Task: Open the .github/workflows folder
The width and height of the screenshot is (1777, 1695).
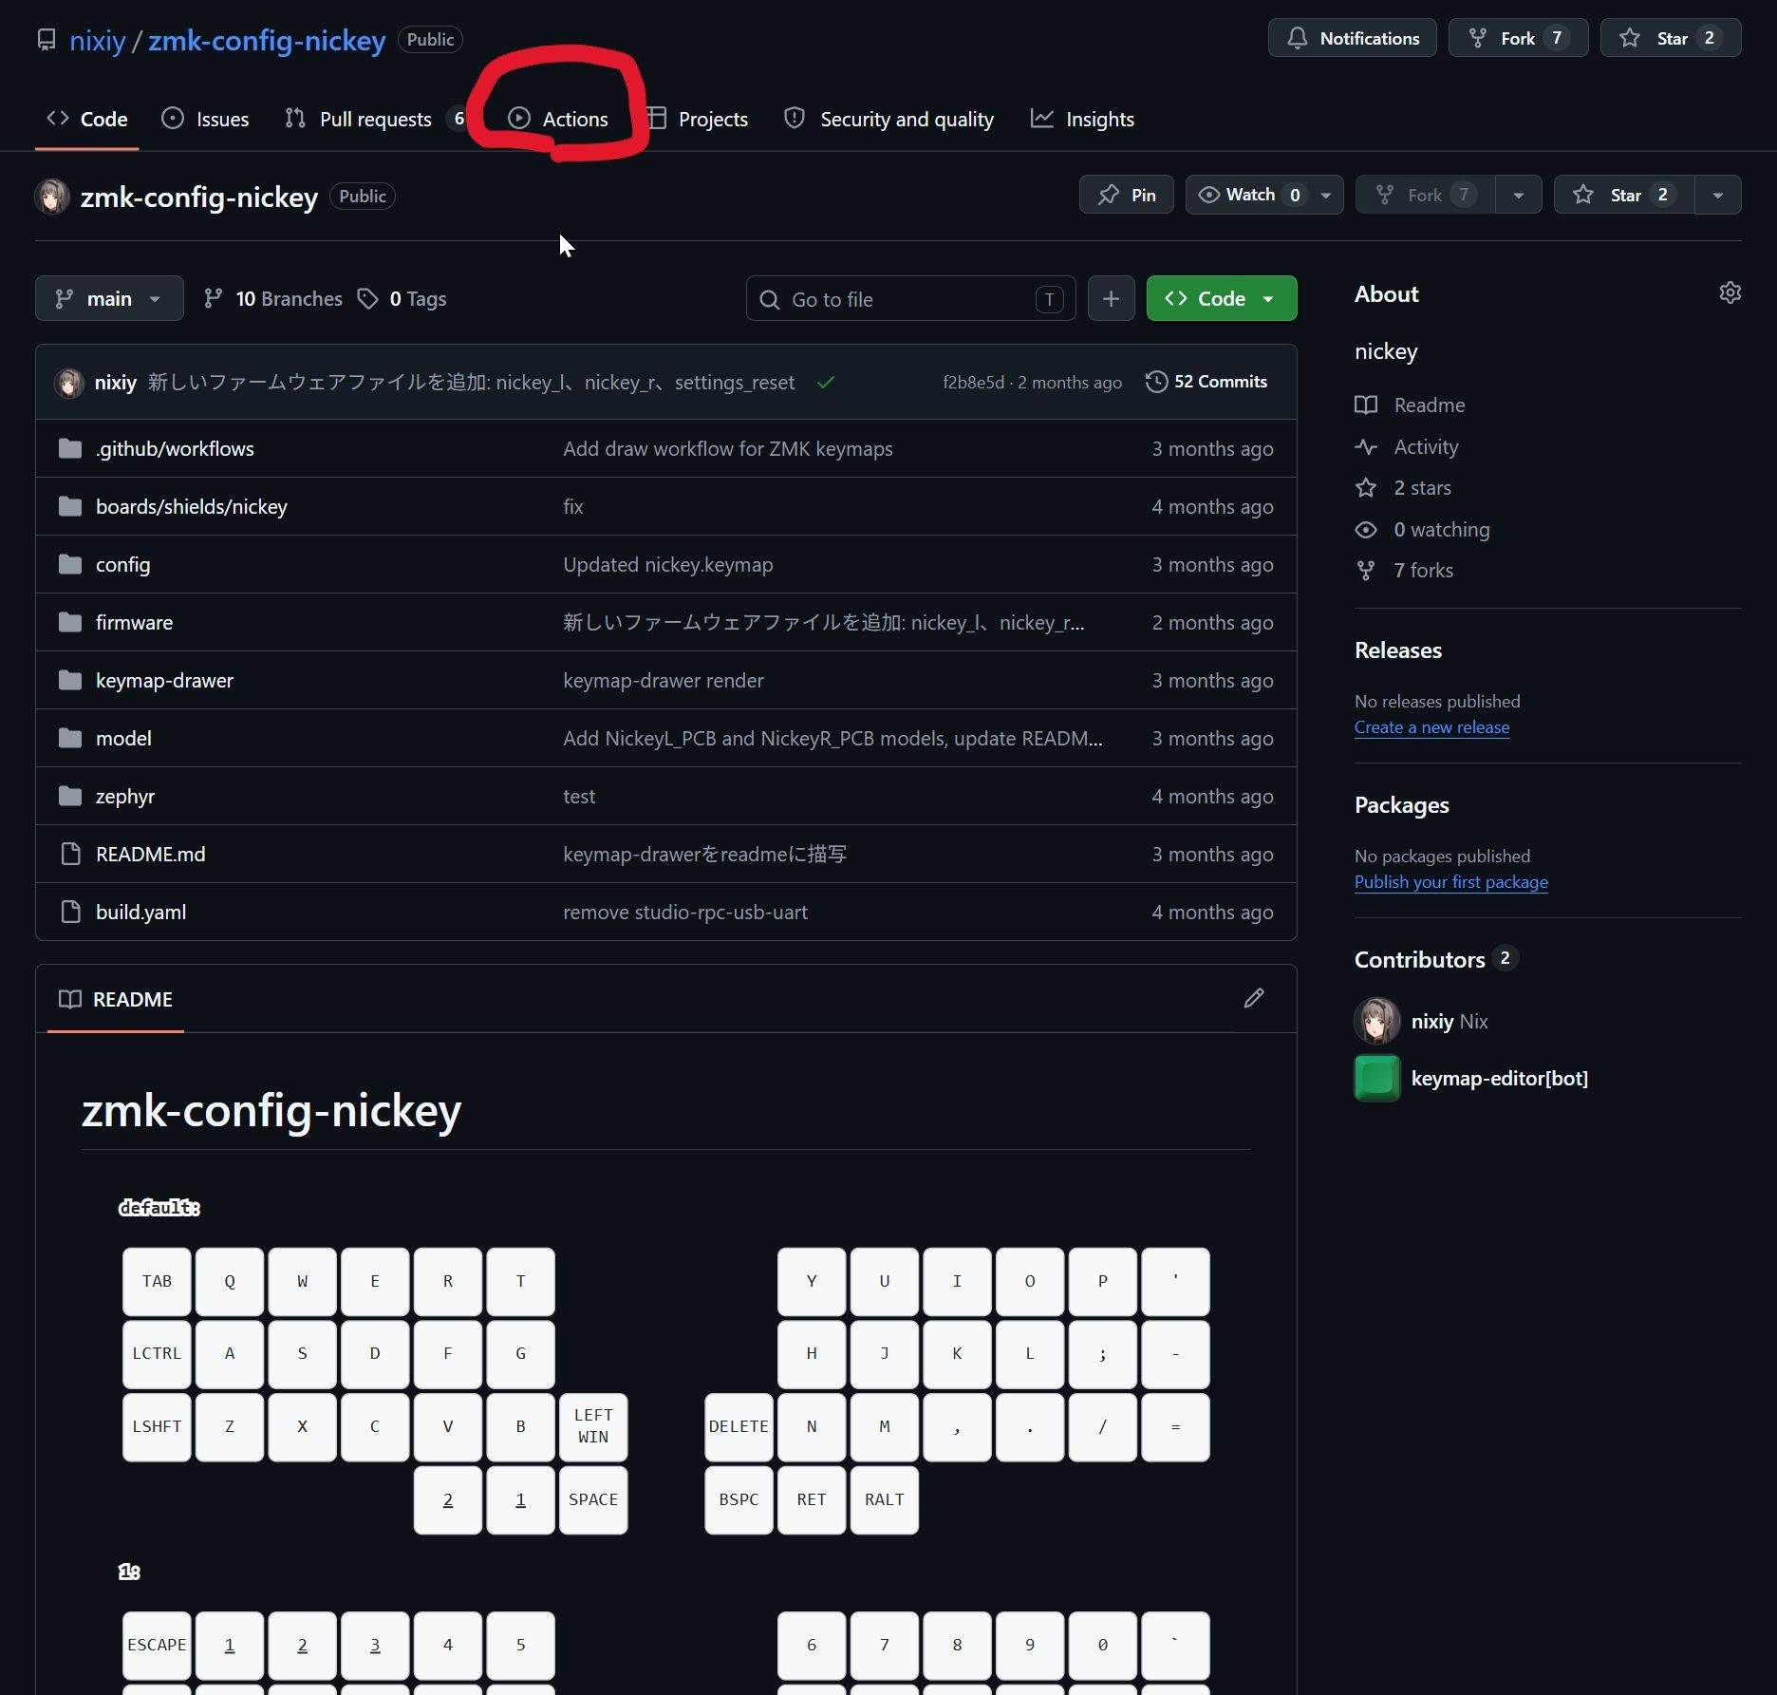Action: click(x=175, y=448)
